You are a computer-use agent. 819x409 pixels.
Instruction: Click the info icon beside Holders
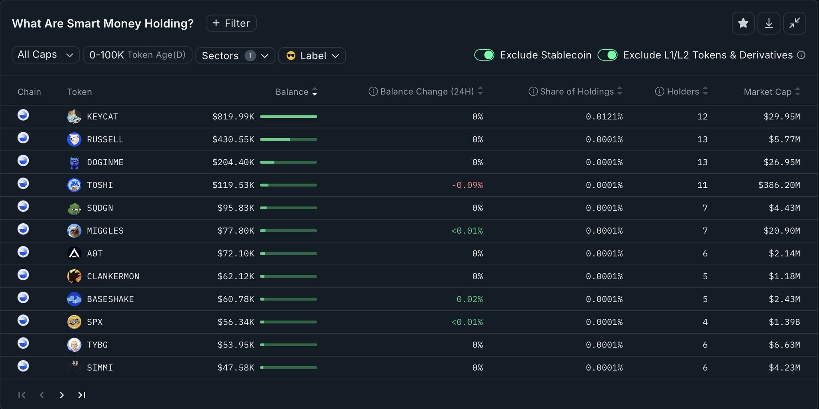click(x=659, y=91)
